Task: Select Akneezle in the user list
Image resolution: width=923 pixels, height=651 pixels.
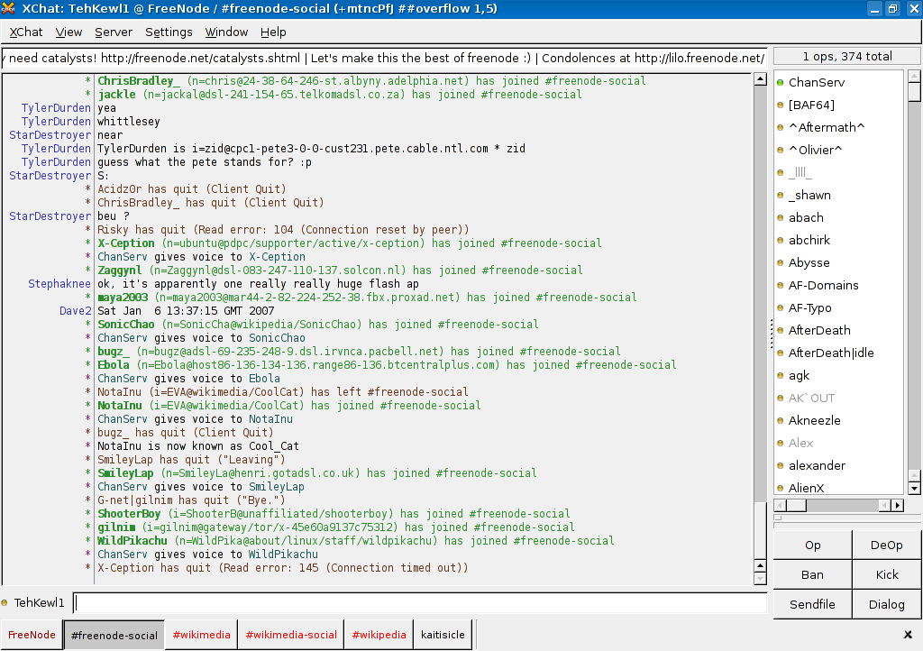Action: point(814,420)
